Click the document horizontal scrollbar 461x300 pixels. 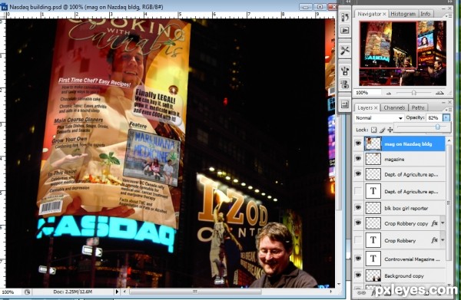(195, 292)
